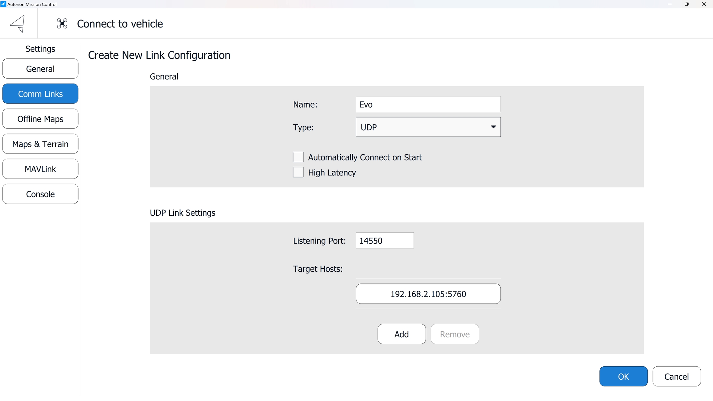Enable Automatically Connect on Start

click(x=298, y=157)
